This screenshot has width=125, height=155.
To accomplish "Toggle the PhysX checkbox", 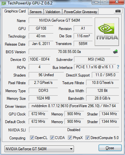I will (70, 137).
